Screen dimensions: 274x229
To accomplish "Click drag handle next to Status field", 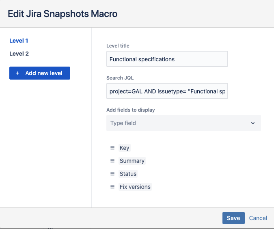I will [x=112, y=174].
